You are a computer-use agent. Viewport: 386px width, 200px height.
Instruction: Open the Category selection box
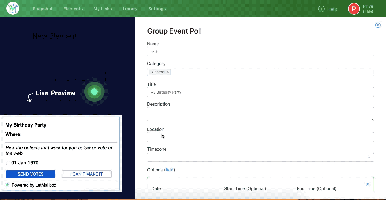pos(260,72)
